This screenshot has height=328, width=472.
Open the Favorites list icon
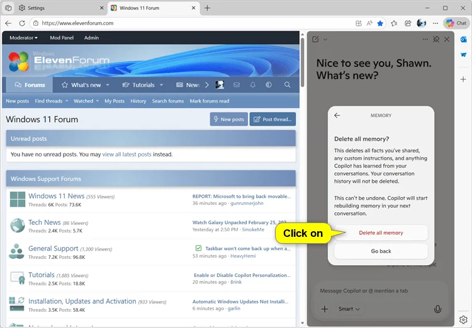tap(394, 23)
